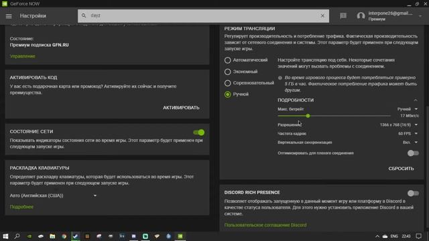Select the Экономный streaming mode
429x241 pixels.
[228, 72]
